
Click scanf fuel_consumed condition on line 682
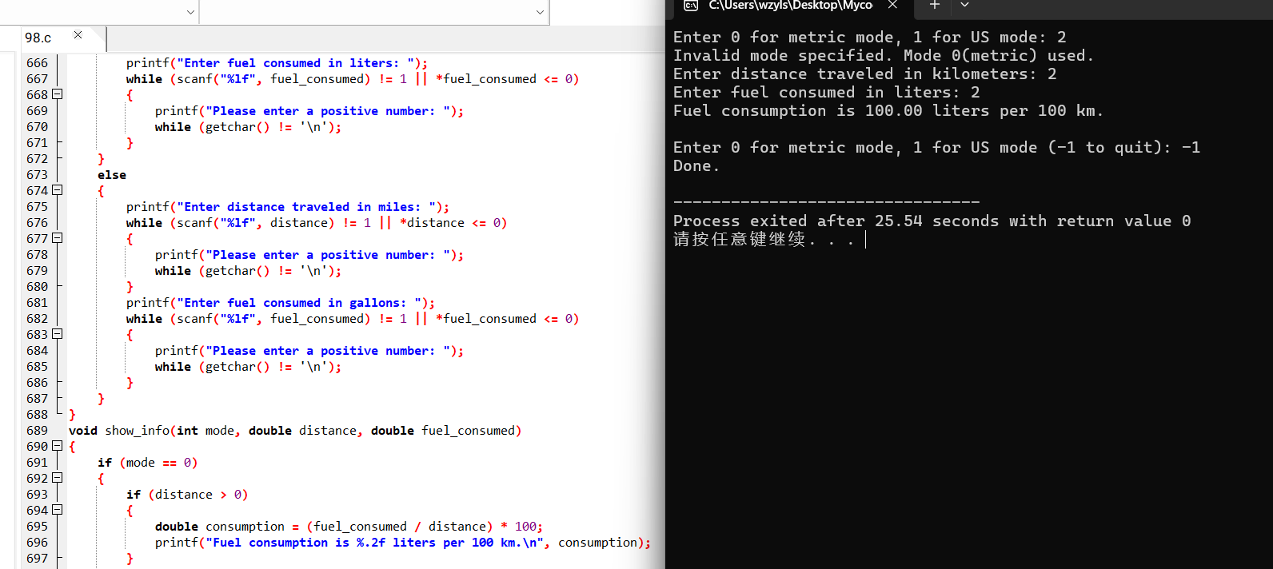[x=353, y=319]
